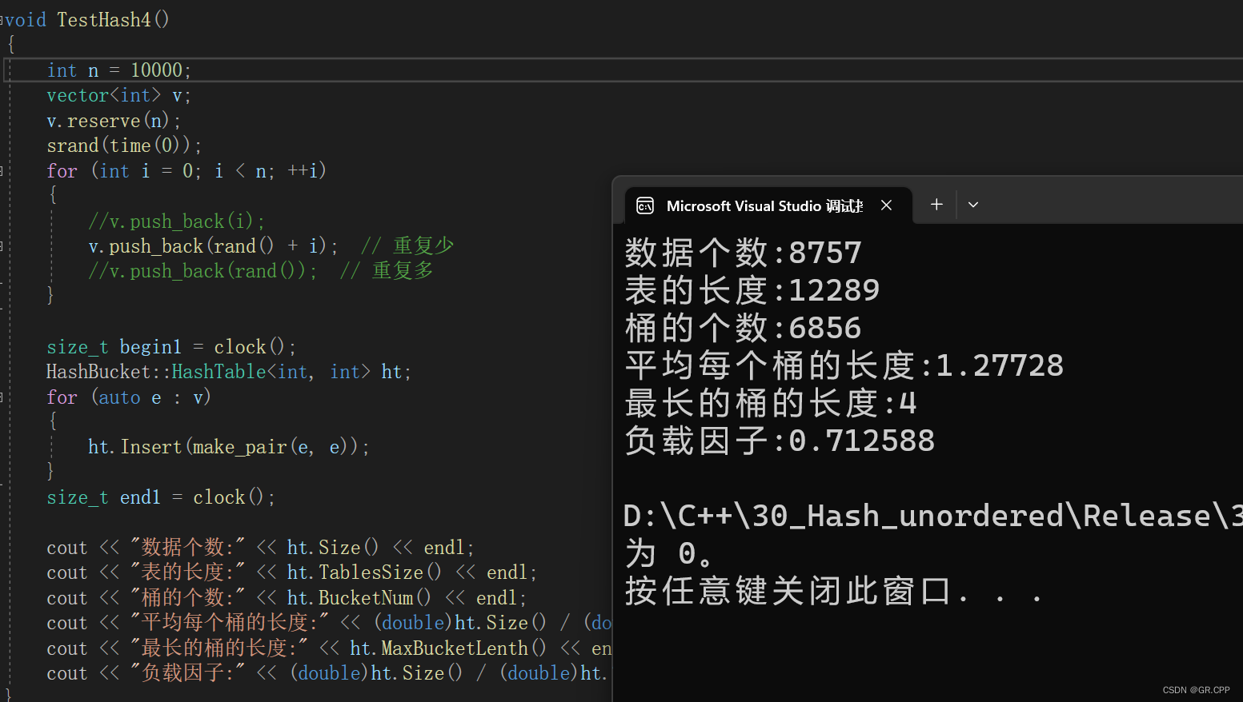Select the Microsoft Visual Studio 调试 tab
This screenshot has width=1243, height=702.
coord(768,206)
